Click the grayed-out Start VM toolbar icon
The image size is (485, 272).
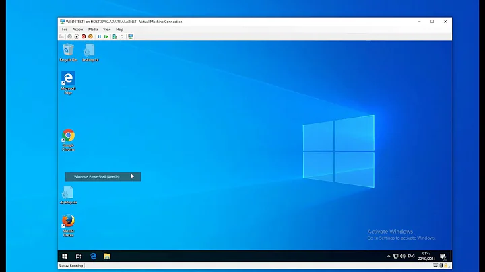click(x=69, y=36)
